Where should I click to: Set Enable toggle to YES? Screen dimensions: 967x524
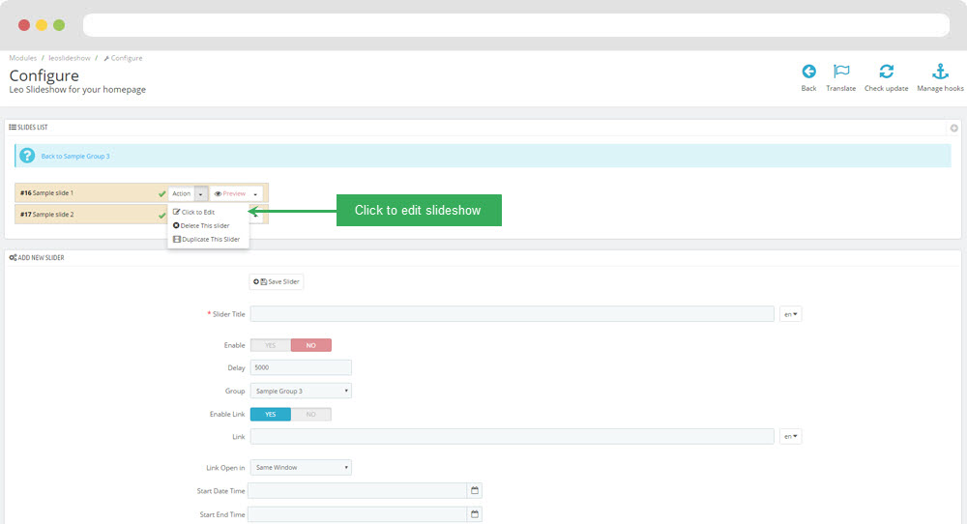pyautogui.click(x=270, y=345)
